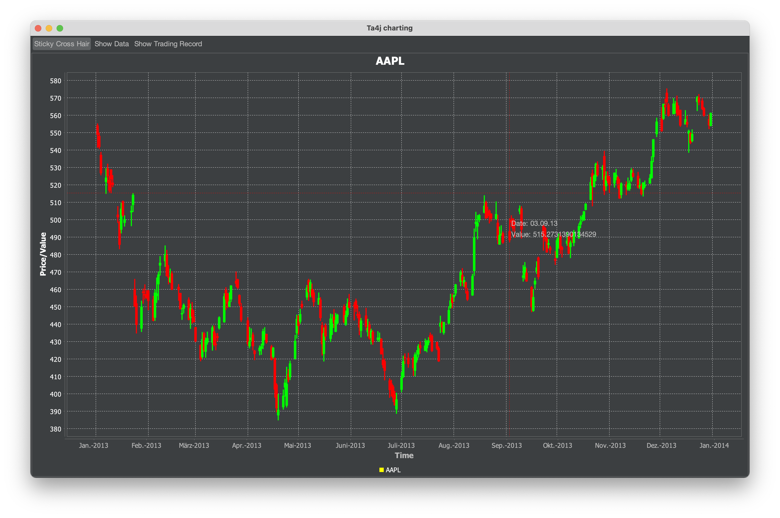Click the Time axis label
Viewport: 780px width, 518px height.
tap(404, 455)
